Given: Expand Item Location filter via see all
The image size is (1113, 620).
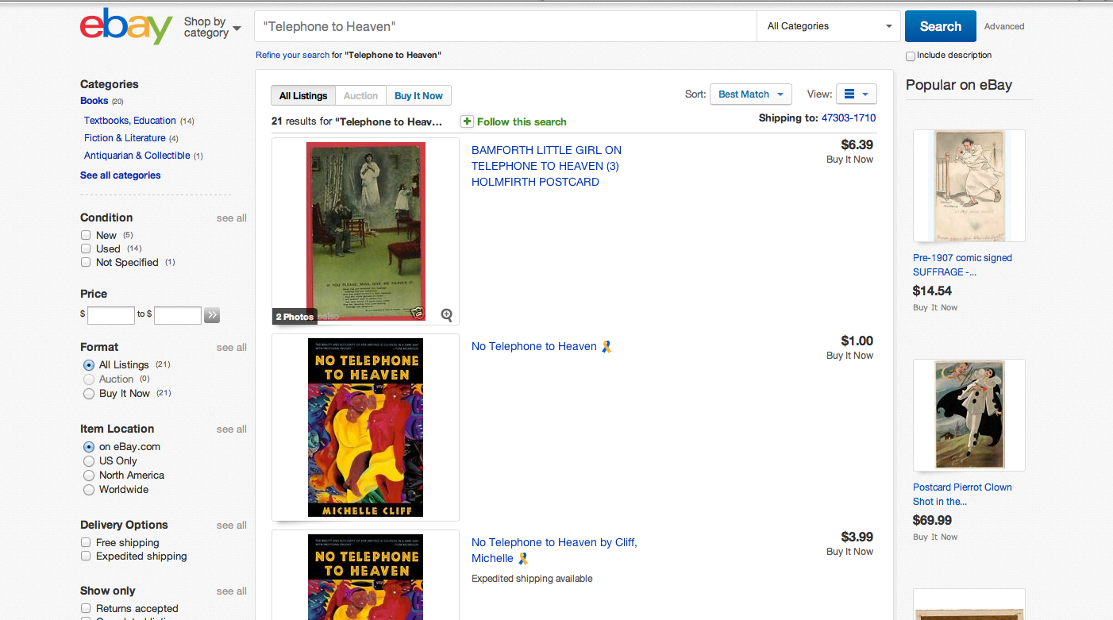Looking at the screenshot, I should pos(232,429).
